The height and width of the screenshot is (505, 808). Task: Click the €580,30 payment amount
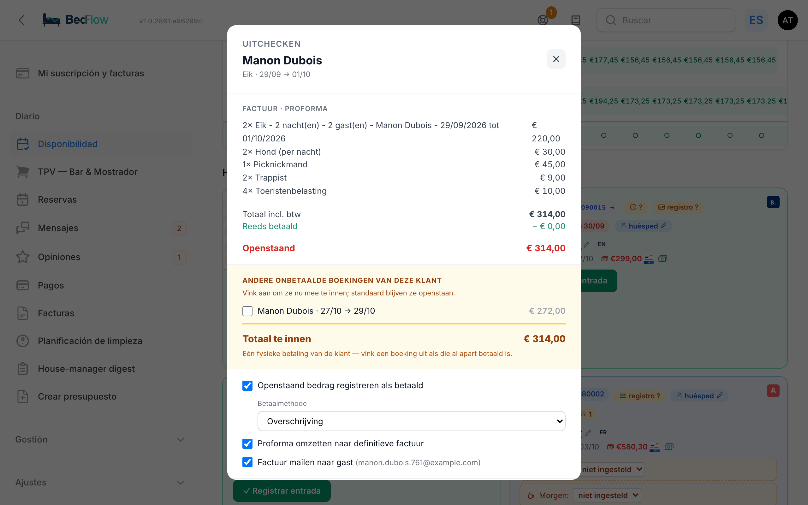[x=632, y=447]
